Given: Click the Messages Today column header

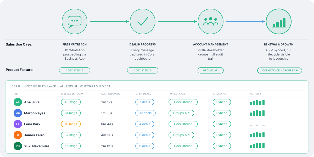Looking at the screenshot, I should 72,94.
